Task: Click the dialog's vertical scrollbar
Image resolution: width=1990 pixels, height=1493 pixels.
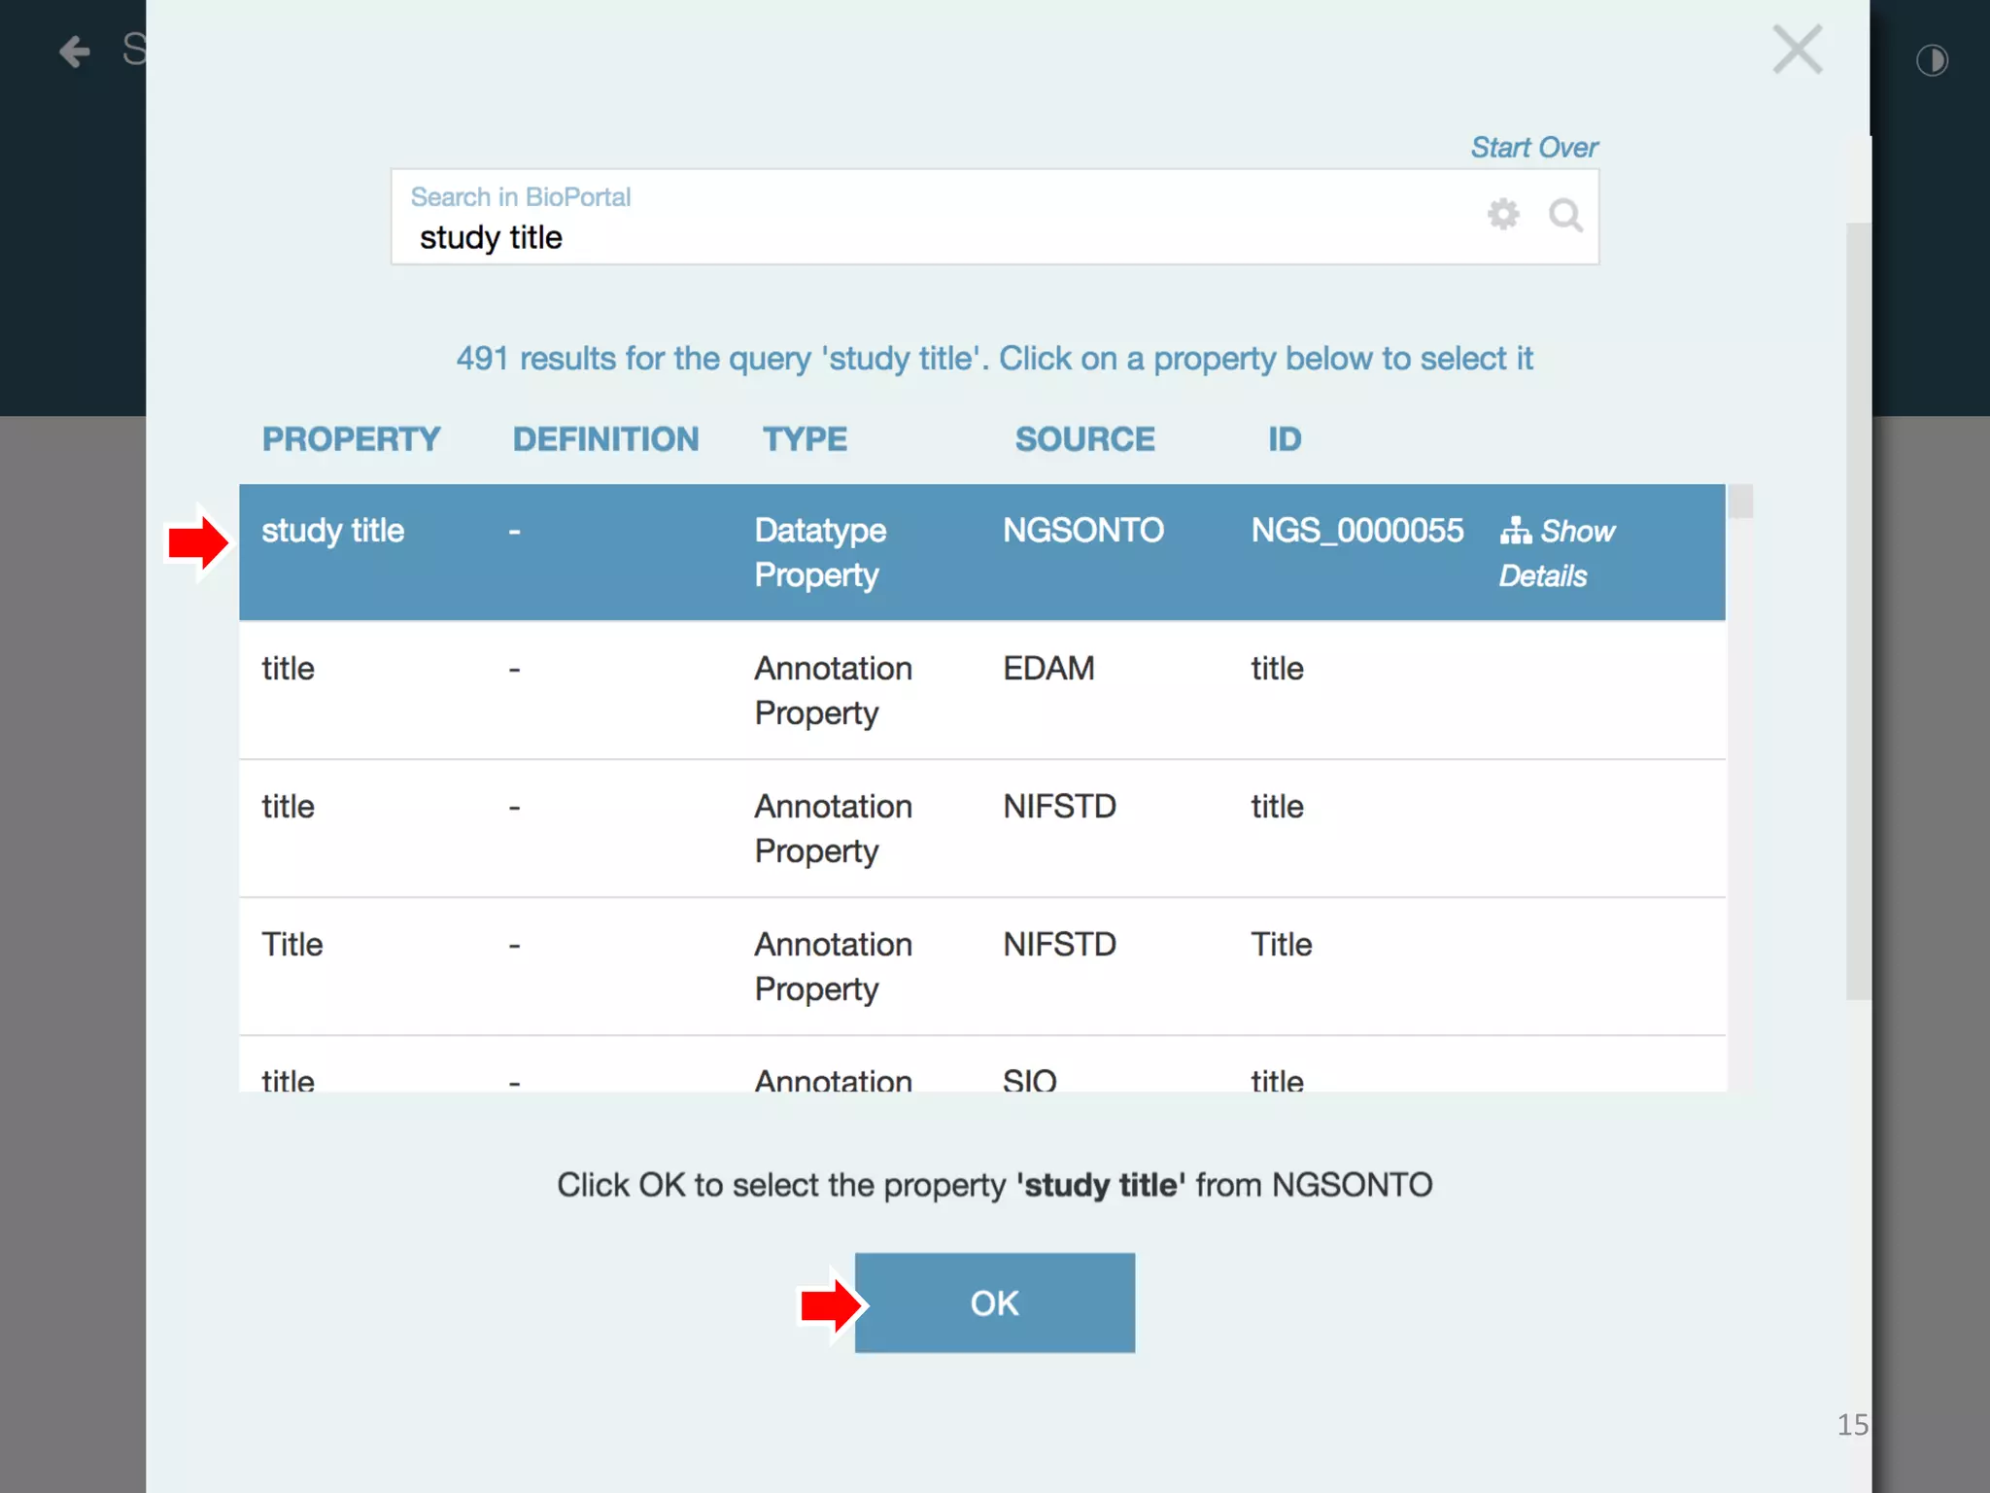Action: coord(1858,610)
